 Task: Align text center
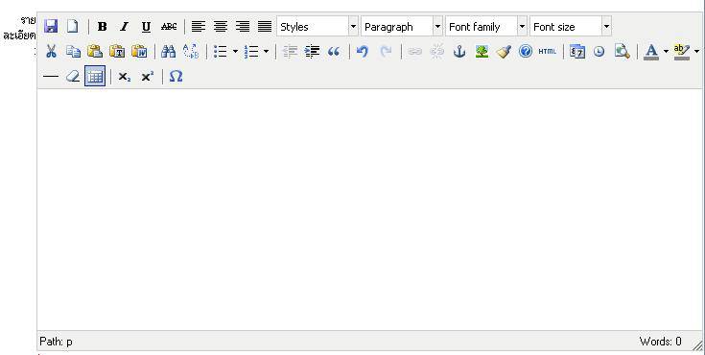point(221,27)
